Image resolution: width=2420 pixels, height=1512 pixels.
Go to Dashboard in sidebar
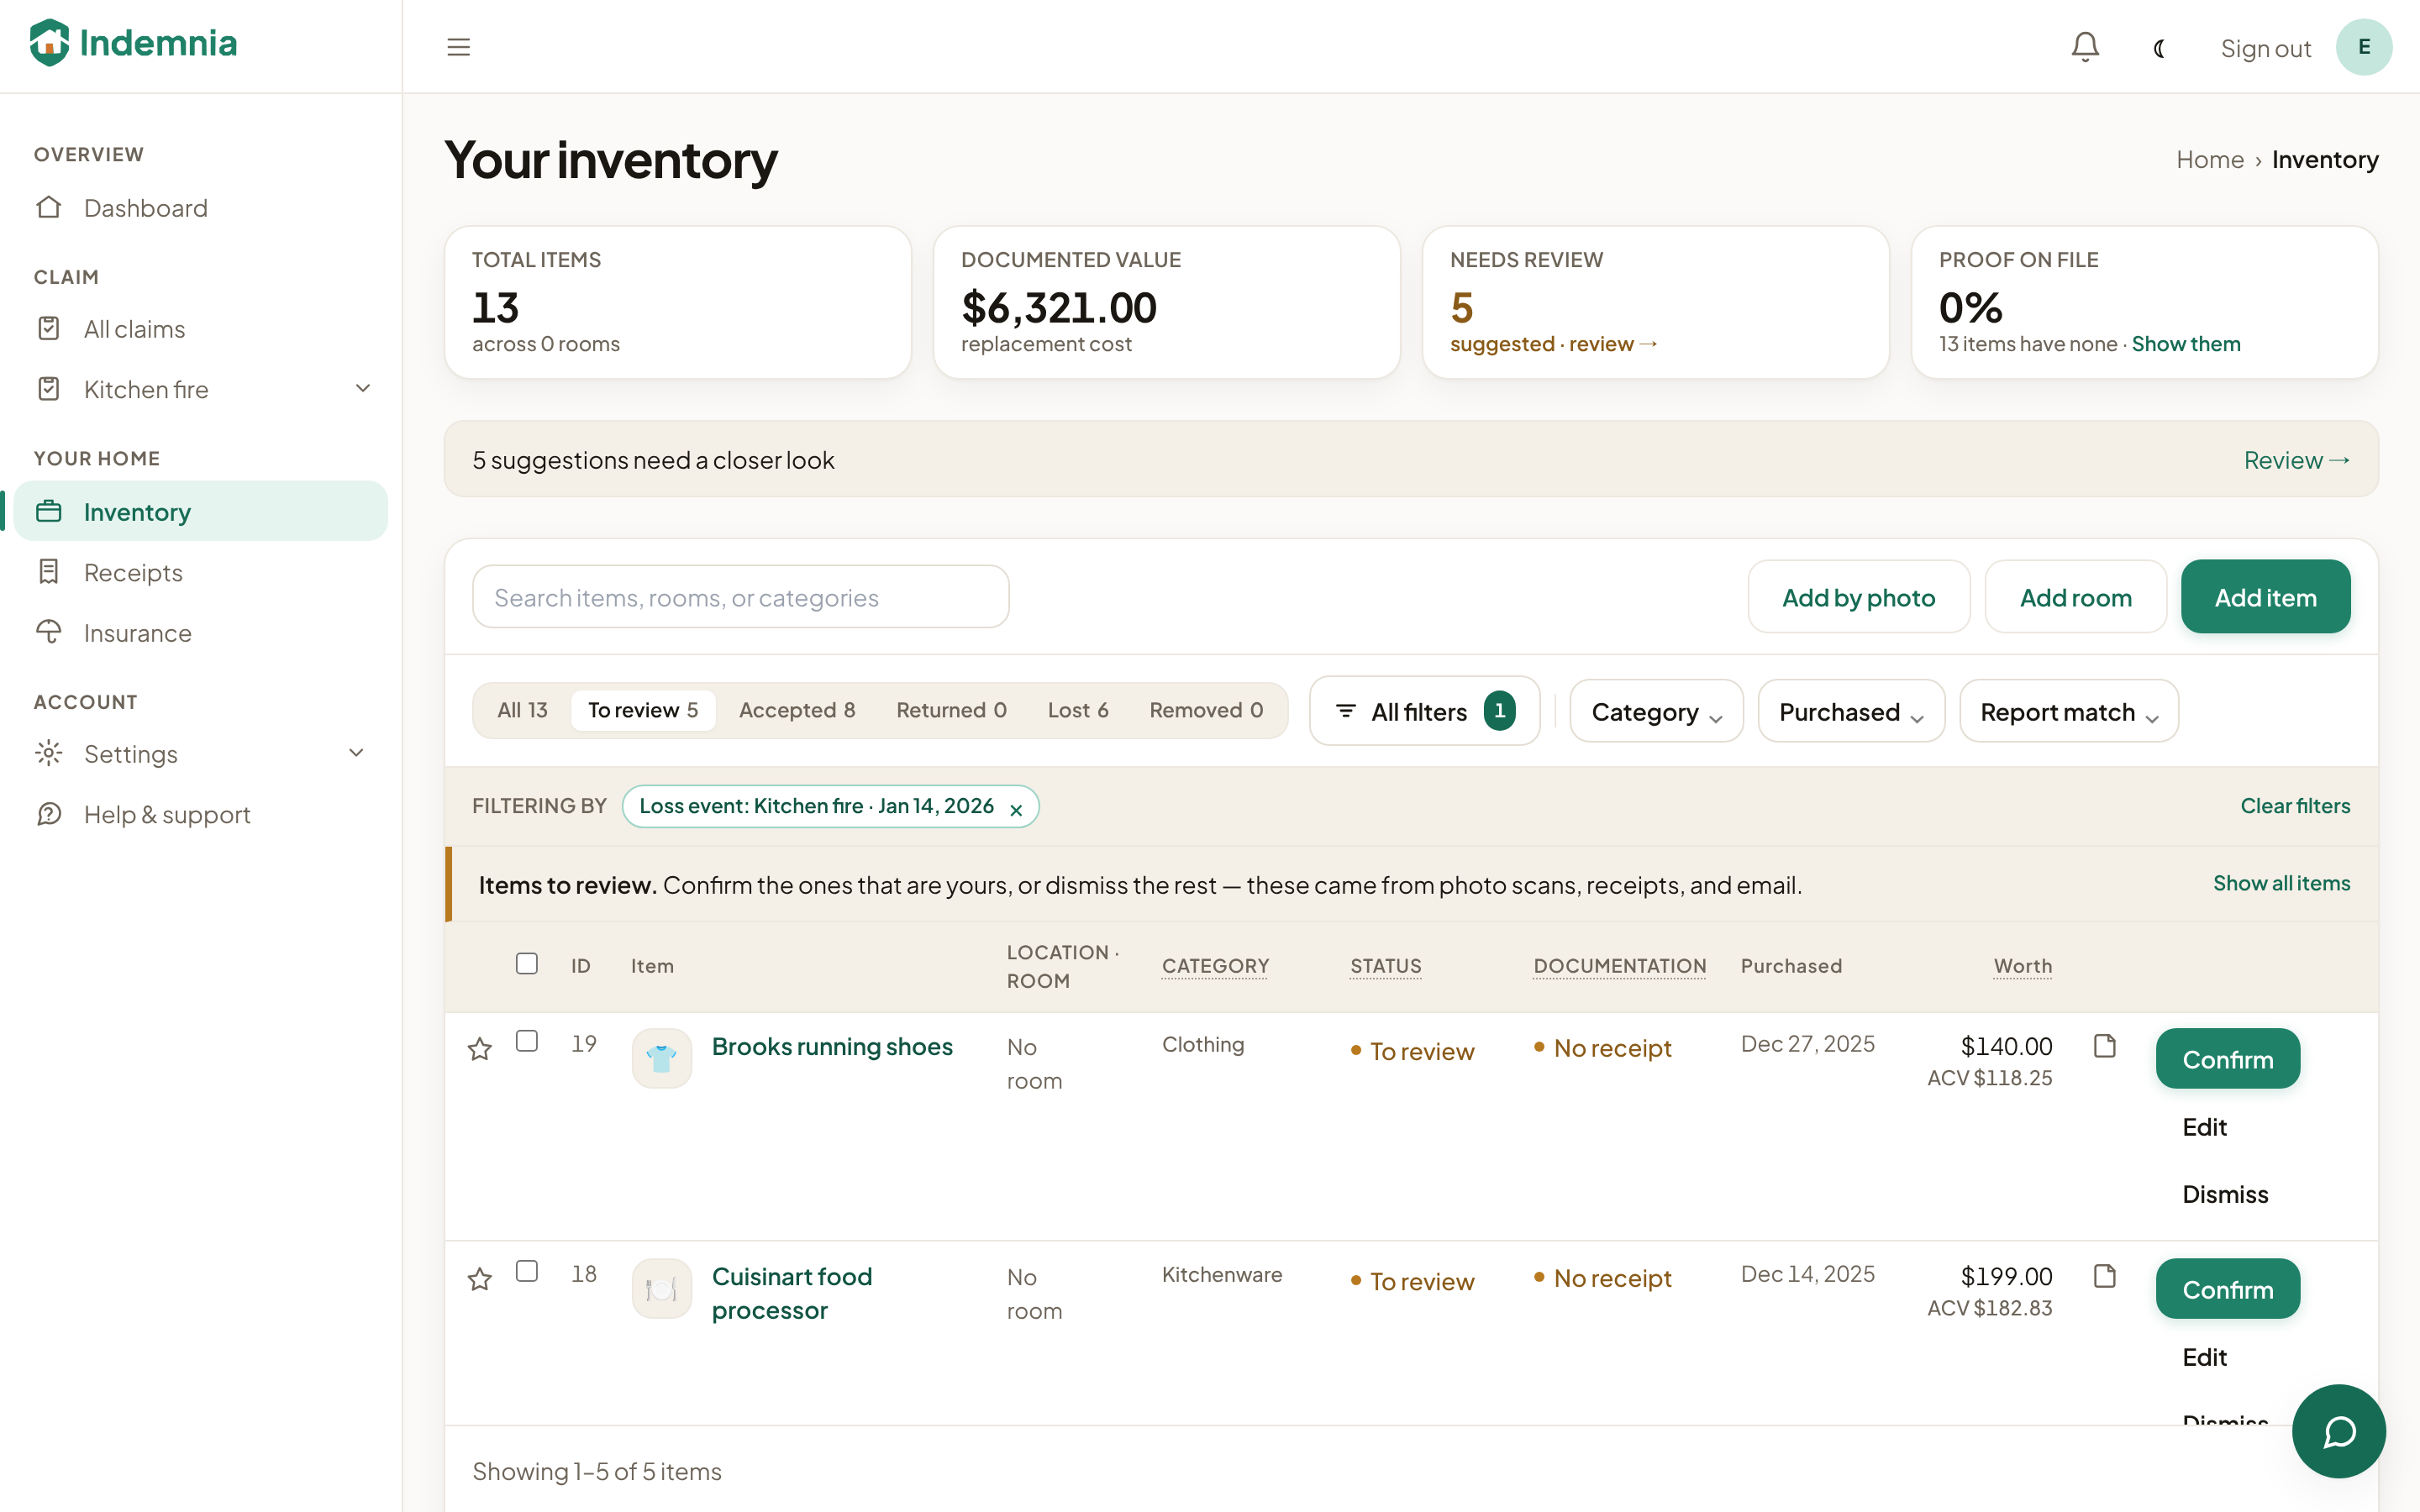(200, 208)
